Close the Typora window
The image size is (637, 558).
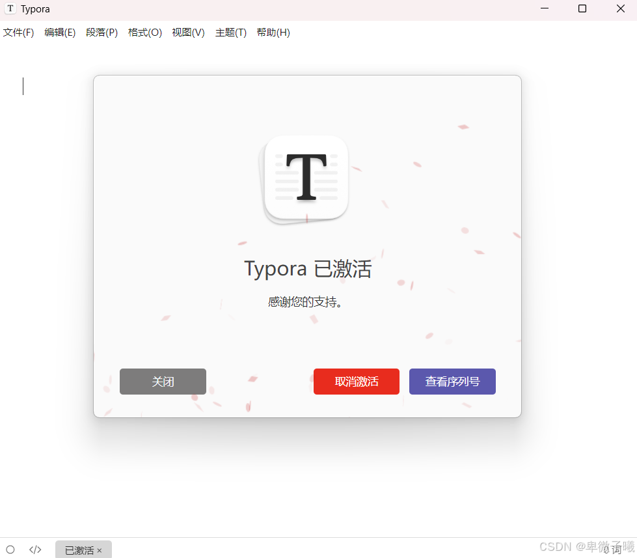click(x=620, y=8)
